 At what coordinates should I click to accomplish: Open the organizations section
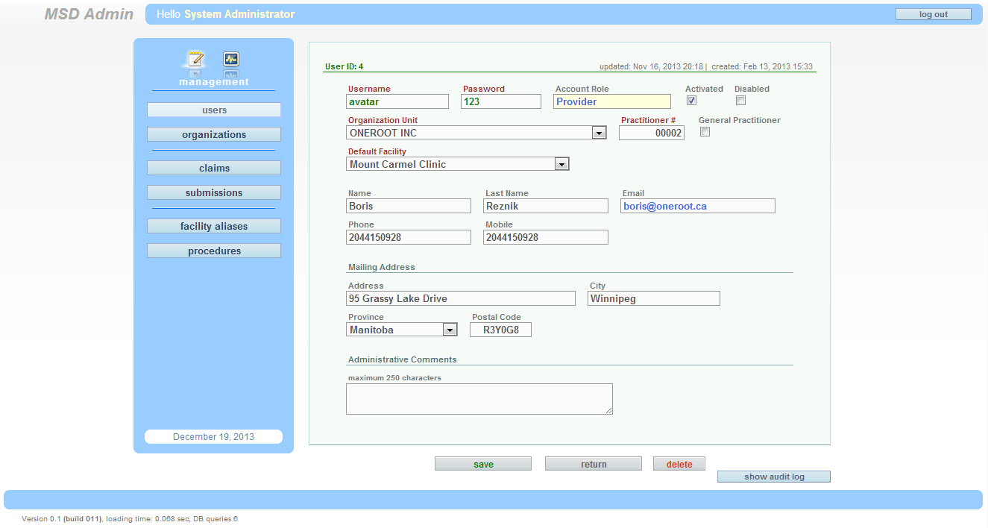click(214, 134)
